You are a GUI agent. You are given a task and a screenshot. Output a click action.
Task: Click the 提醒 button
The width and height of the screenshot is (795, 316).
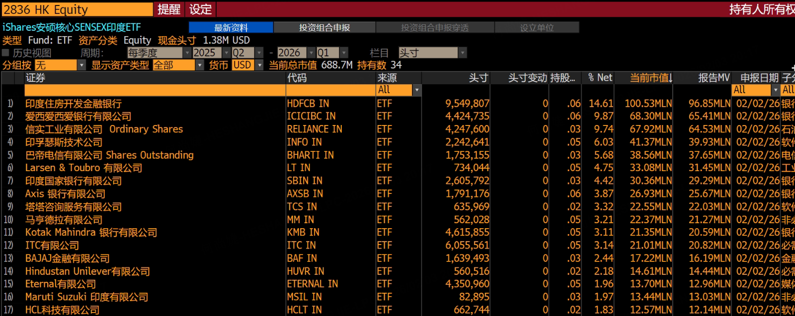pos(169,9)
